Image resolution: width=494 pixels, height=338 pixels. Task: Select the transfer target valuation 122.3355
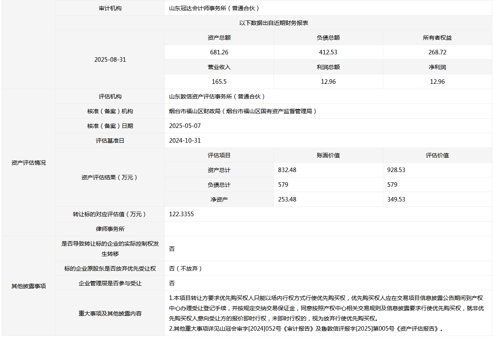181,214
